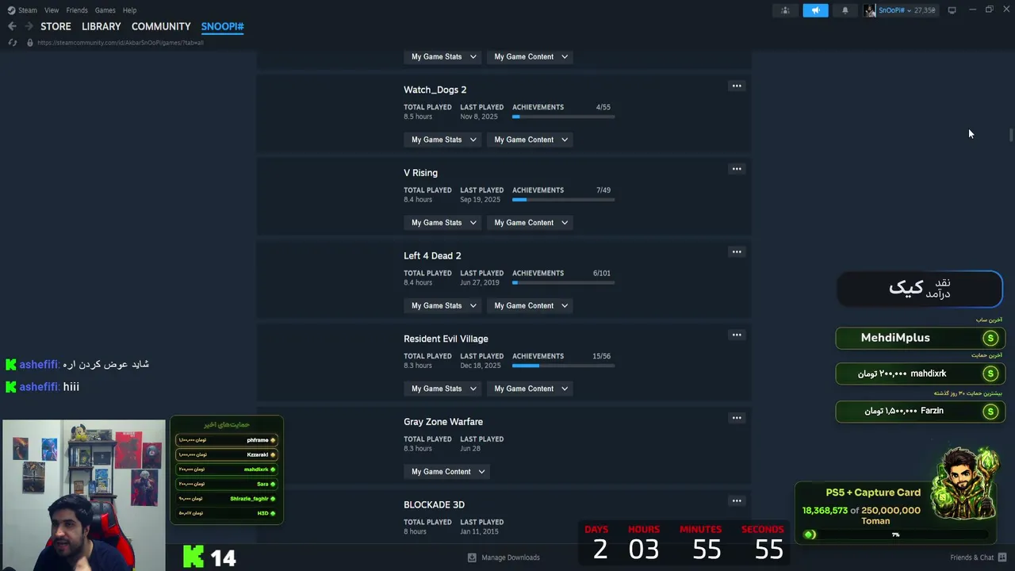Screen dimensions: 1015x571
Task: Open the V Rising game title link
Action: pos(420,173)
